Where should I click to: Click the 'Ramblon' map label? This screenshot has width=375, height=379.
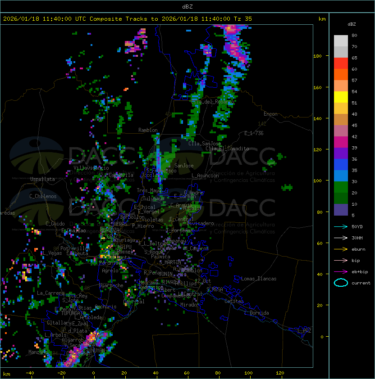click(148, 130)
